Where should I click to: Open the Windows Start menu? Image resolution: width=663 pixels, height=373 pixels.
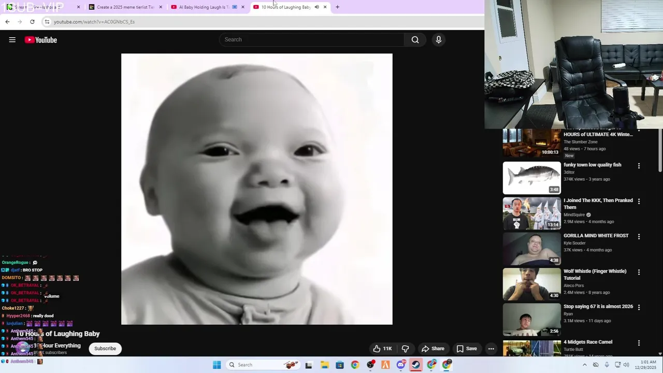(x=217, y=365)
